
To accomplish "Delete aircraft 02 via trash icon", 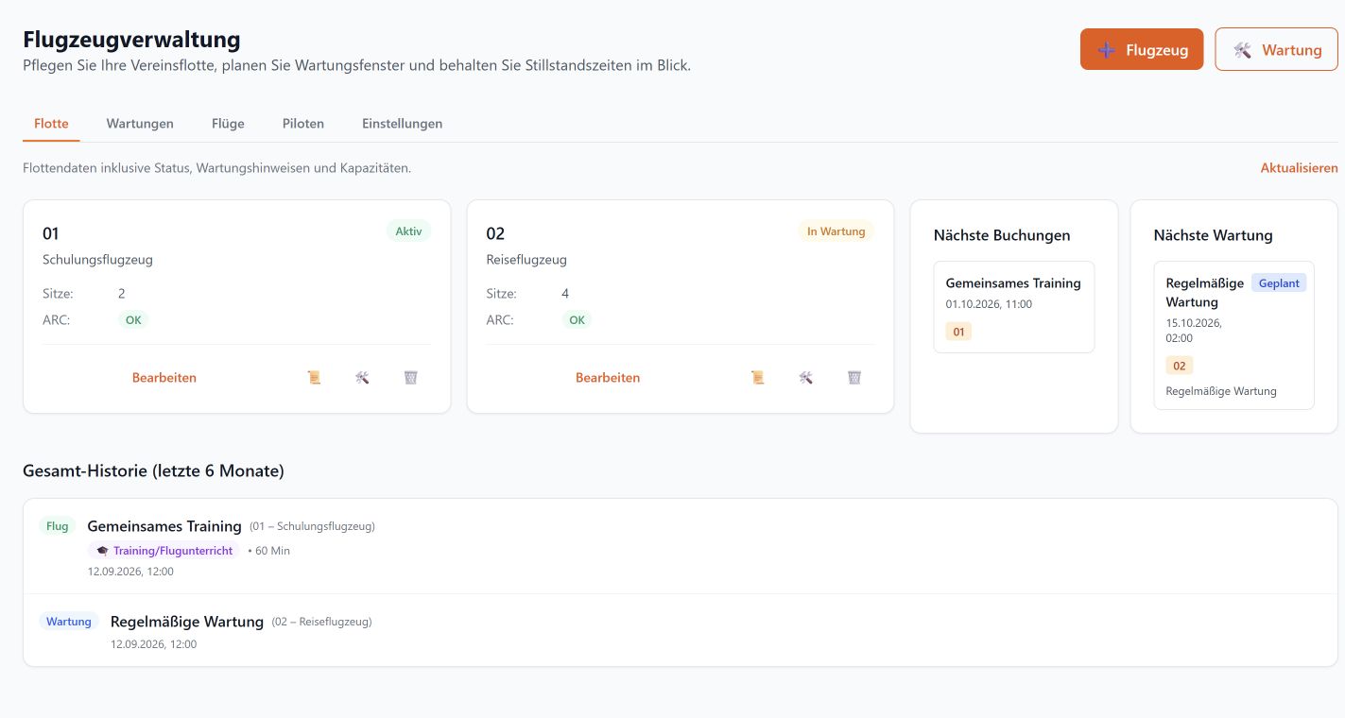I will point(854,377).
